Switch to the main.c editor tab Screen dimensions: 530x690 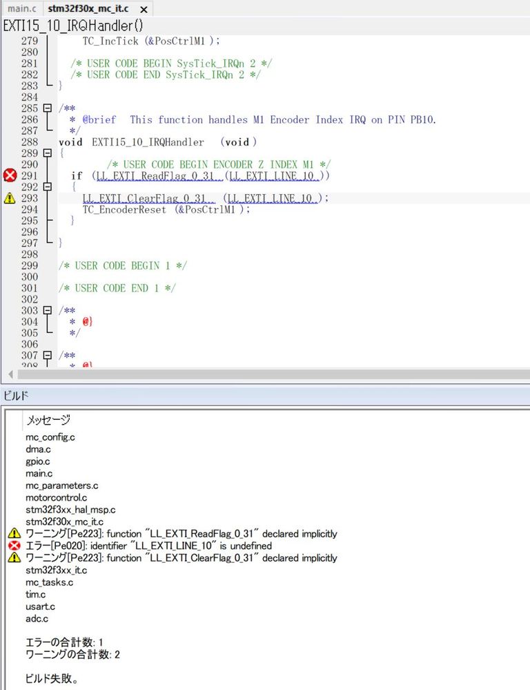click(x=21, y=8)
